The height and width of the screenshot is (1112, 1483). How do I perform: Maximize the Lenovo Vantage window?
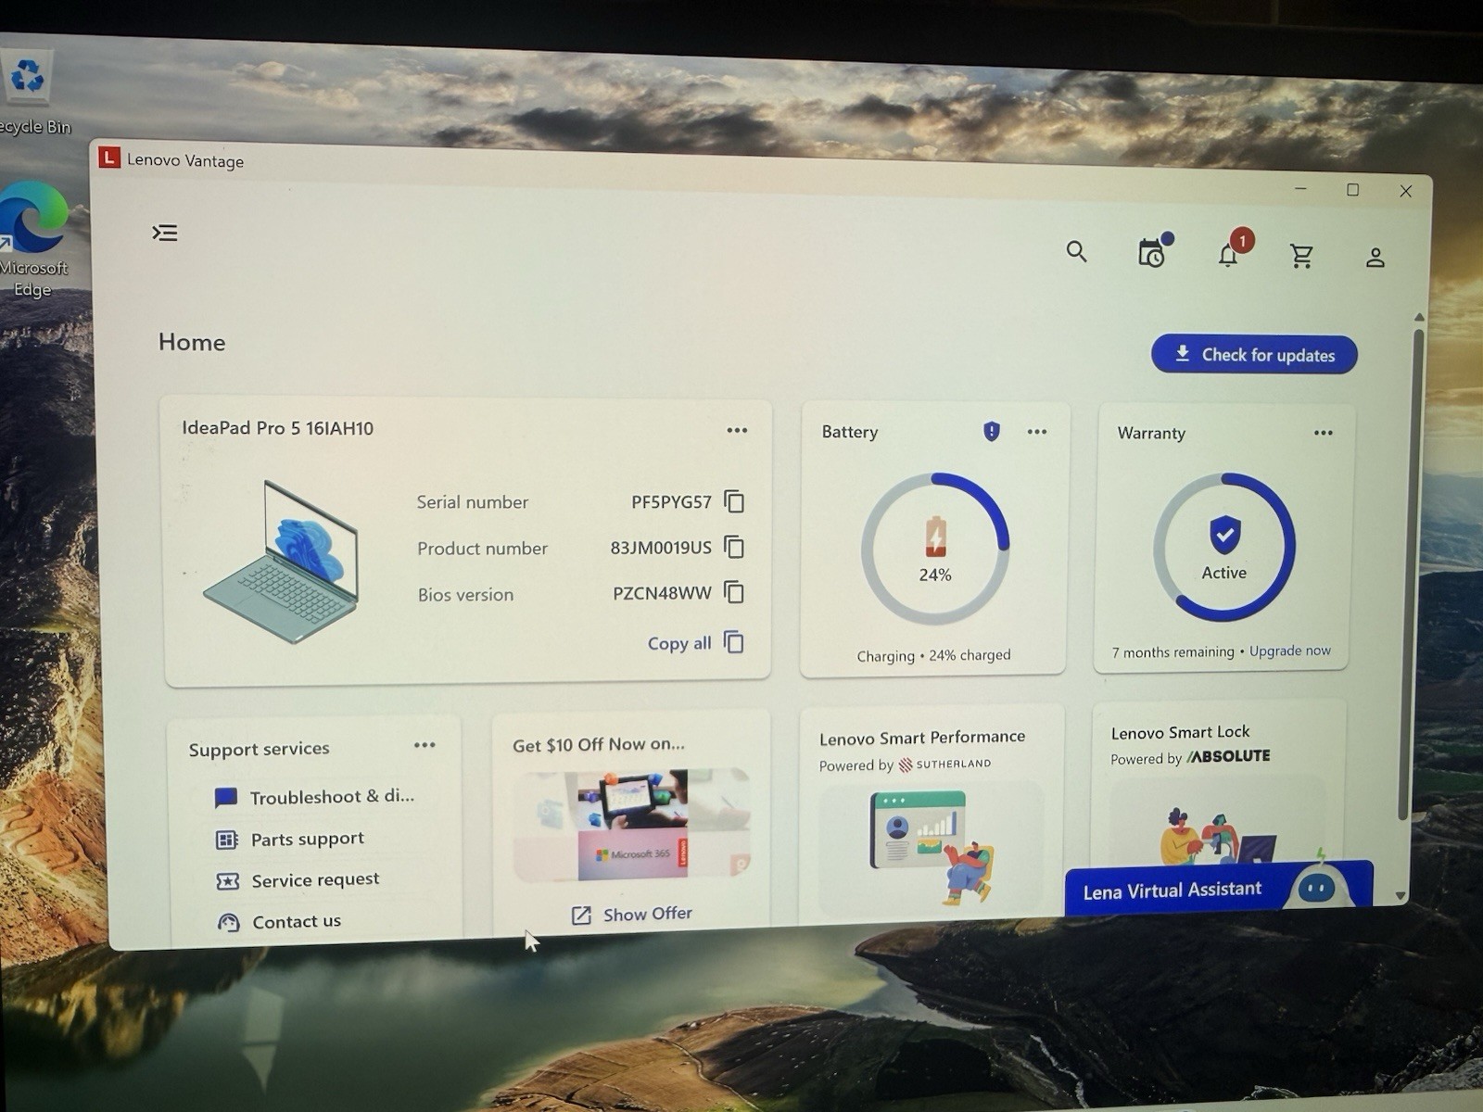point(1352,190)
